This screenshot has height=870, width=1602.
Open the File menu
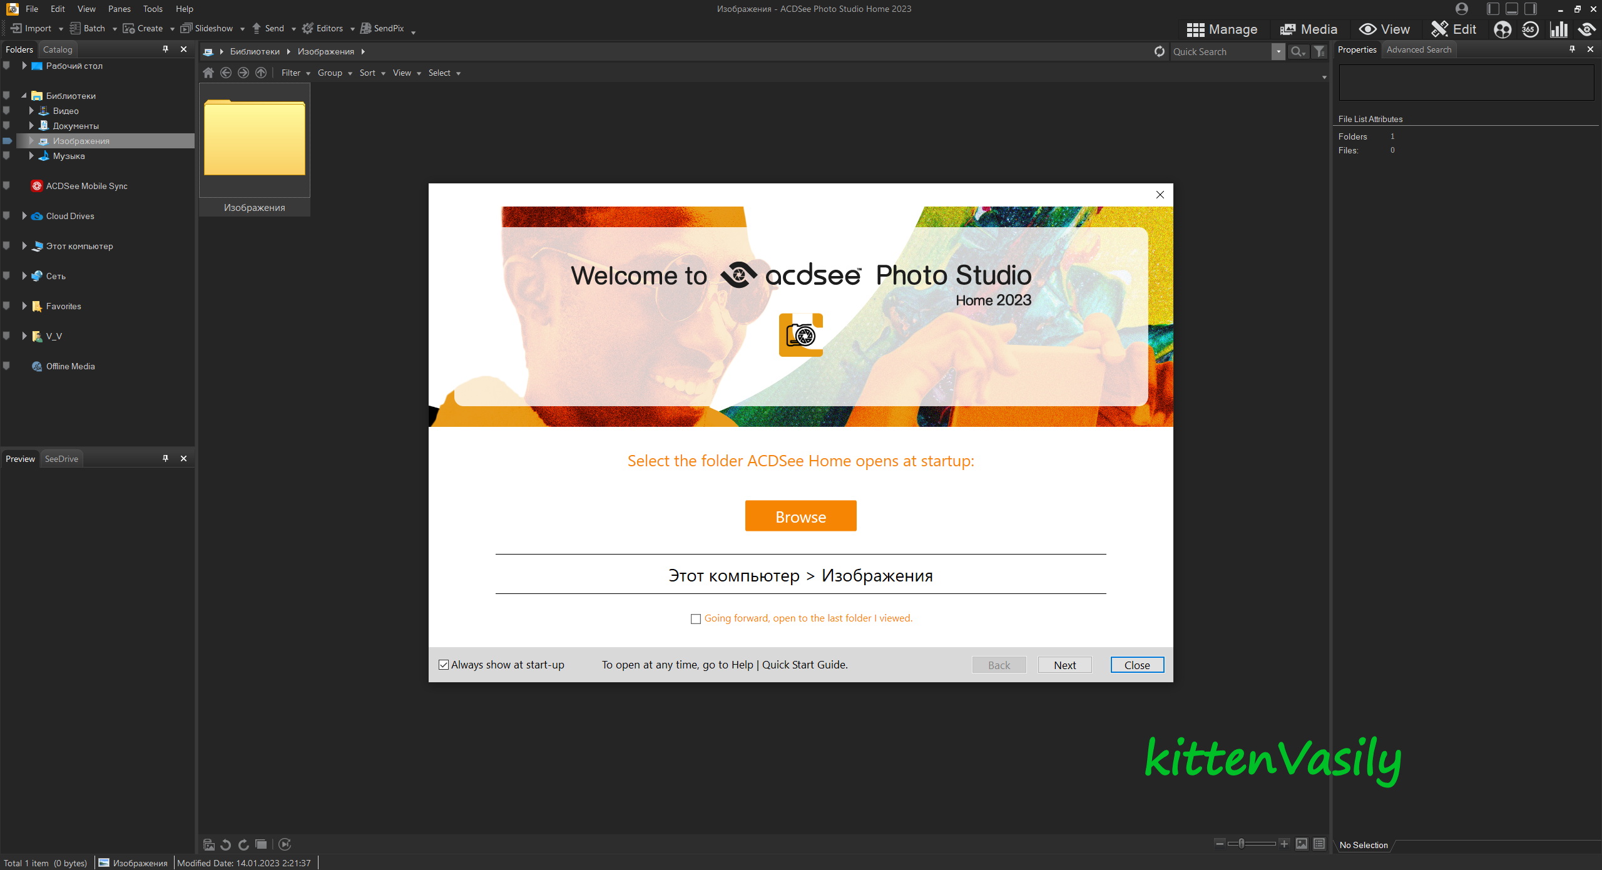32,9
